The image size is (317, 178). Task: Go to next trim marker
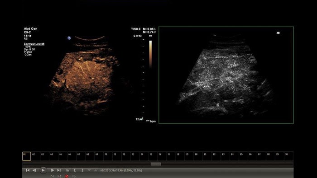59,176
